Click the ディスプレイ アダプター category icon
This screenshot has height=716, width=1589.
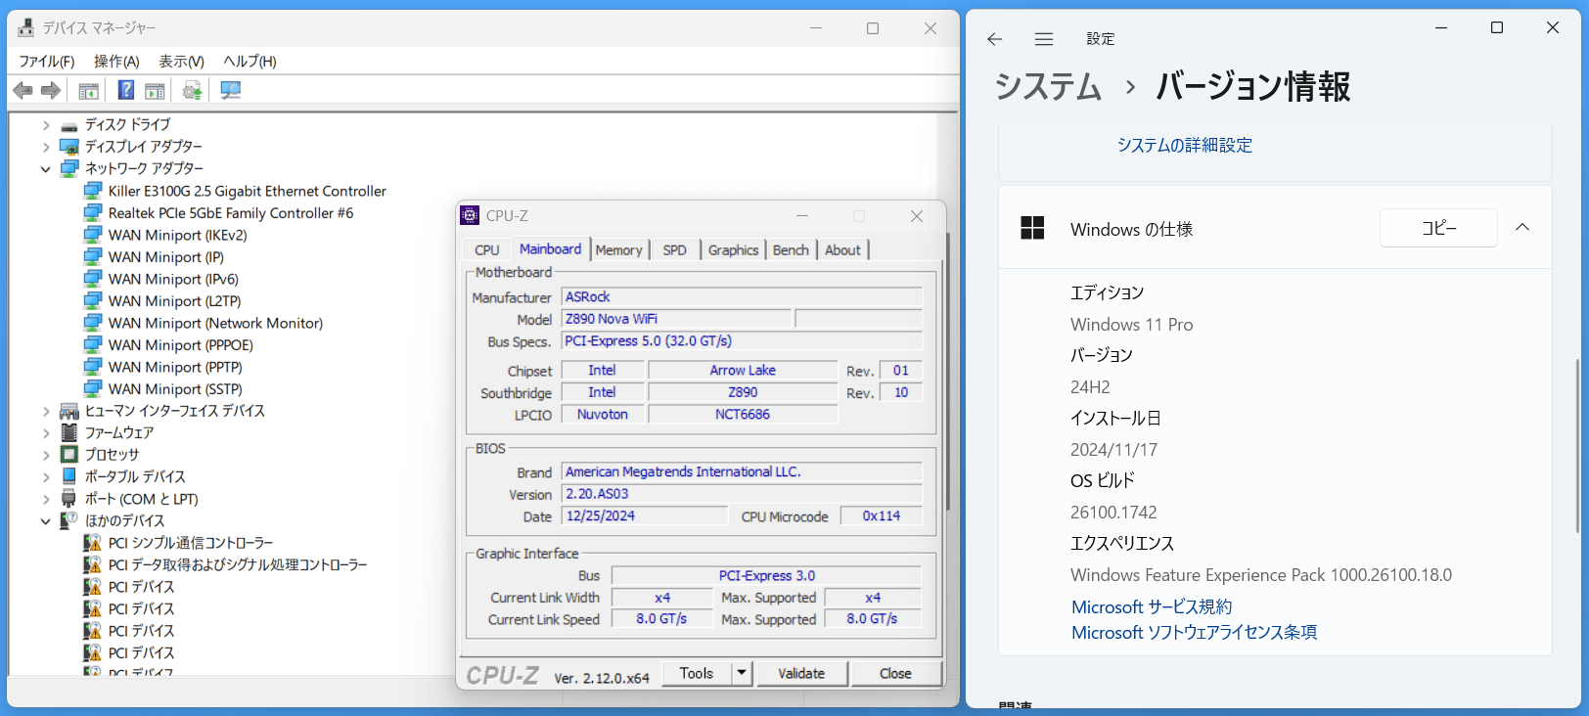tap(69, 147)
